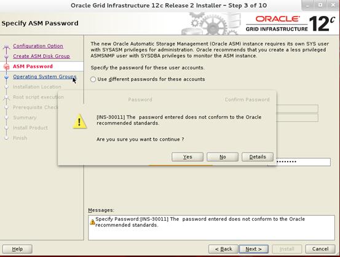Proceed with the Next button
This screenshot has width=340, height=257.
click(253, 249)
